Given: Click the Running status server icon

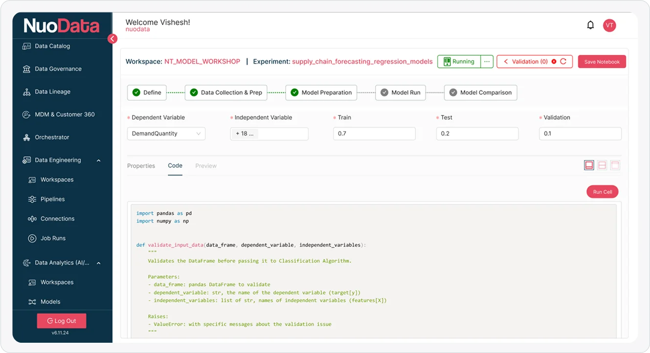Looking at the screenshot, I should click(447, 62).
